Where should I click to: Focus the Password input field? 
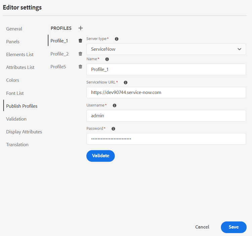166,139
